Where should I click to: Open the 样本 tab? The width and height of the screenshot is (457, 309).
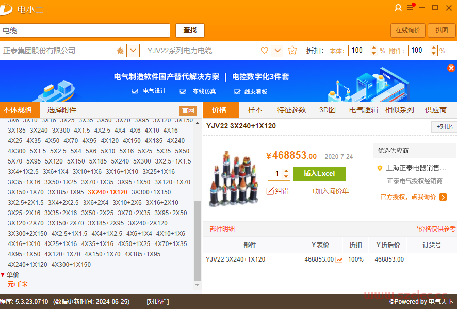pyautogui.click(x=255, y=110)
